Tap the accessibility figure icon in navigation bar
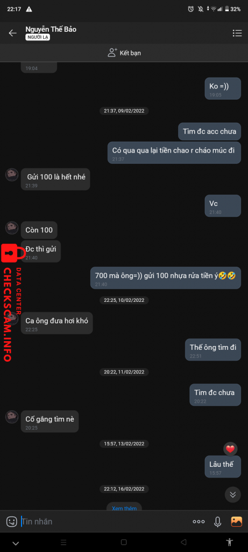This screenshot has height=552, width=248. coord(229,542)
